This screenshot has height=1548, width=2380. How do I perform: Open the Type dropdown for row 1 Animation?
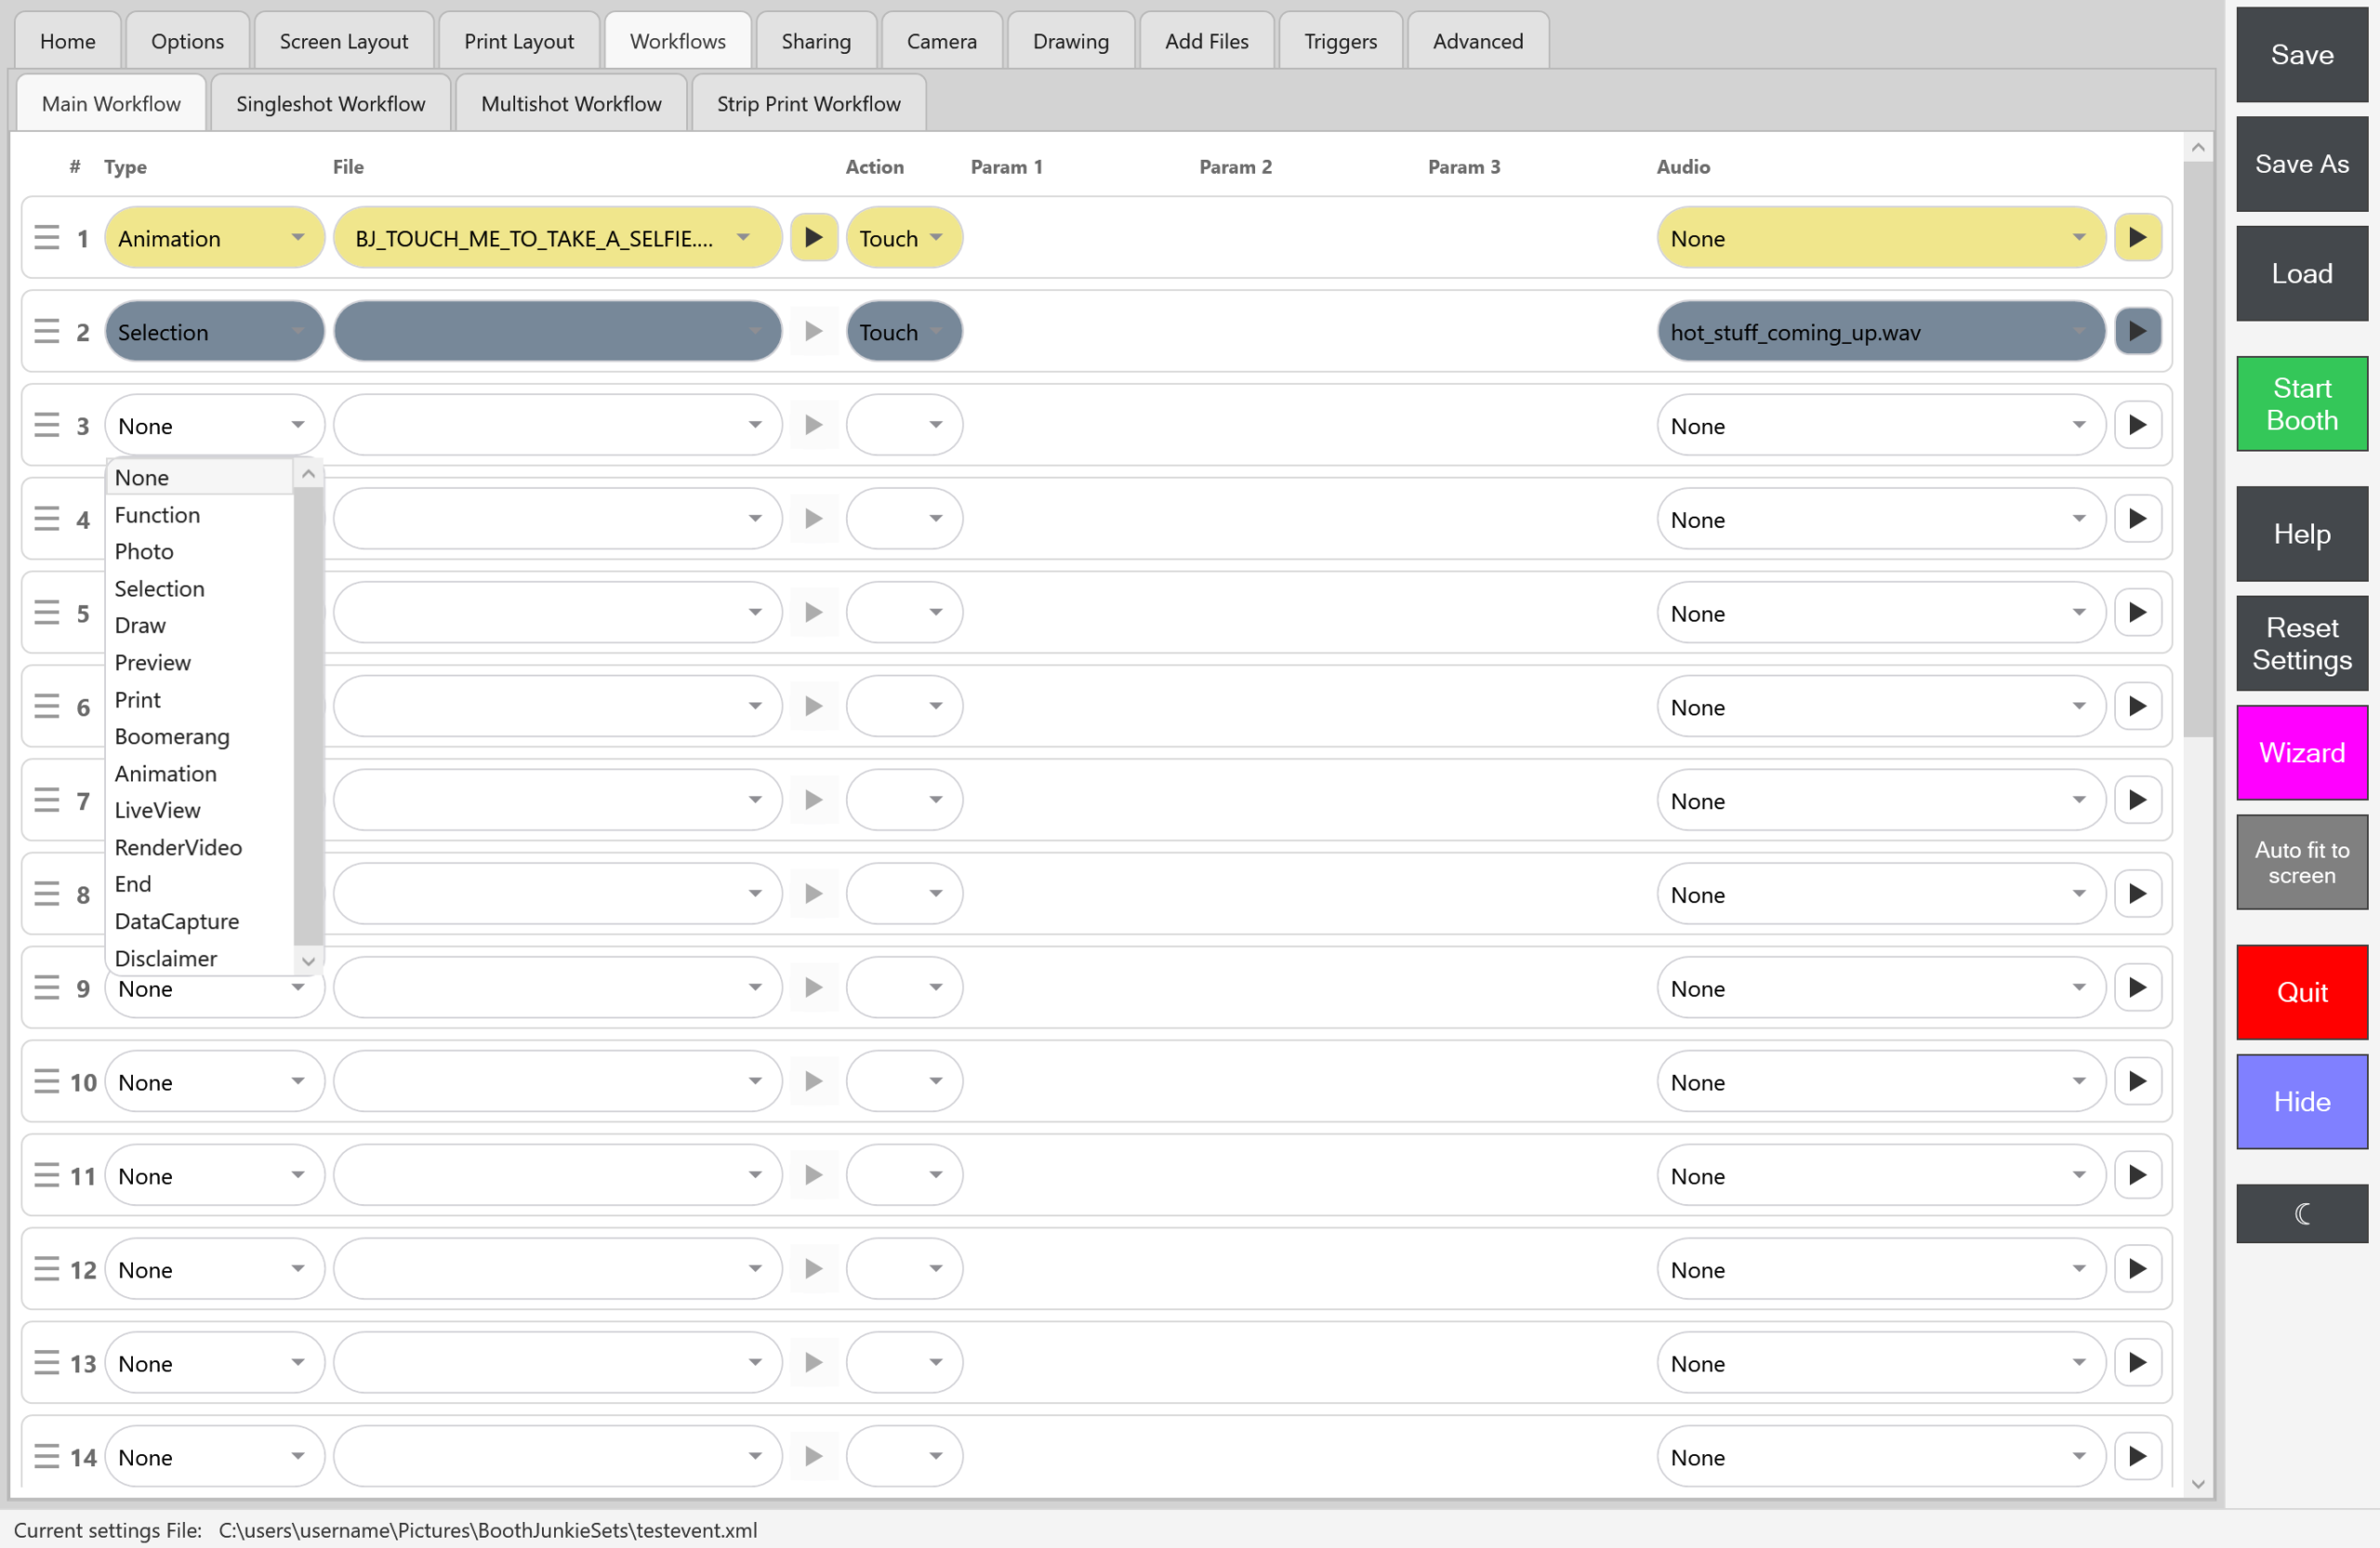tap(215, 238)
